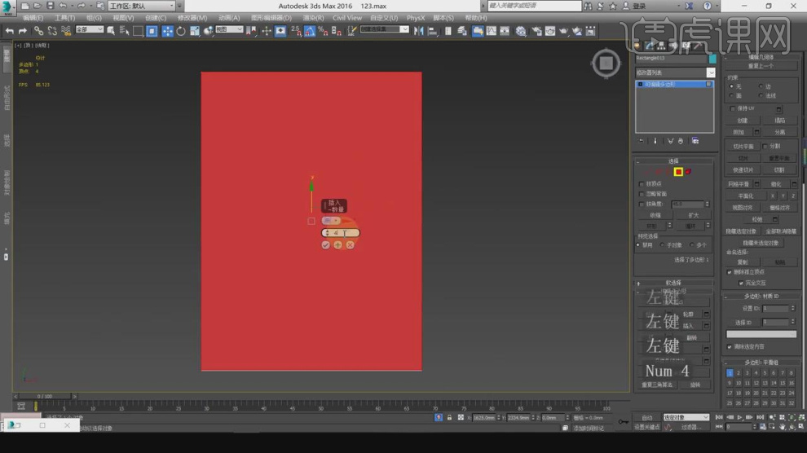Click the Undo arrow in main toolbar
Viewport: 807px width, 453px height.
pyautogui.click(x=9, y=31)
